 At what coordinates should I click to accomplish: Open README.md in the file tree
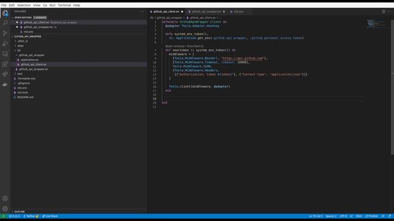tap(25, 97)
